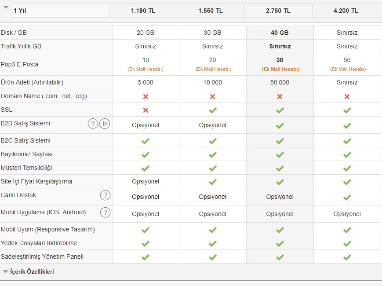
Task: Click Canlı Destek checkmark in 4.200 TL column
Action: tap(347, 197)
